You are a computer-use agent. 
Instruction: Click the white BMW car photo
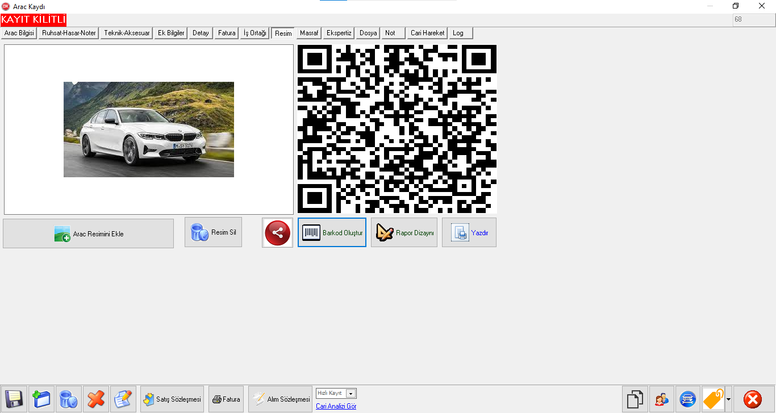point(149,130)
